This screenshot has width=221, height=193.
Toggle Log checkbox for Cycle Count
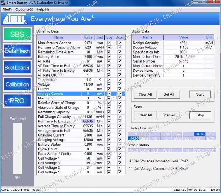tap(109, 149)
